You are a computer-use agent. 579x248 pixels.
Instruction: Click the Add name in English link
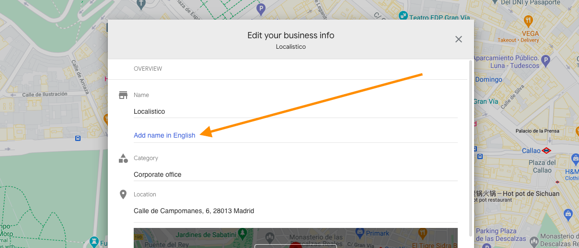(164, 135)
